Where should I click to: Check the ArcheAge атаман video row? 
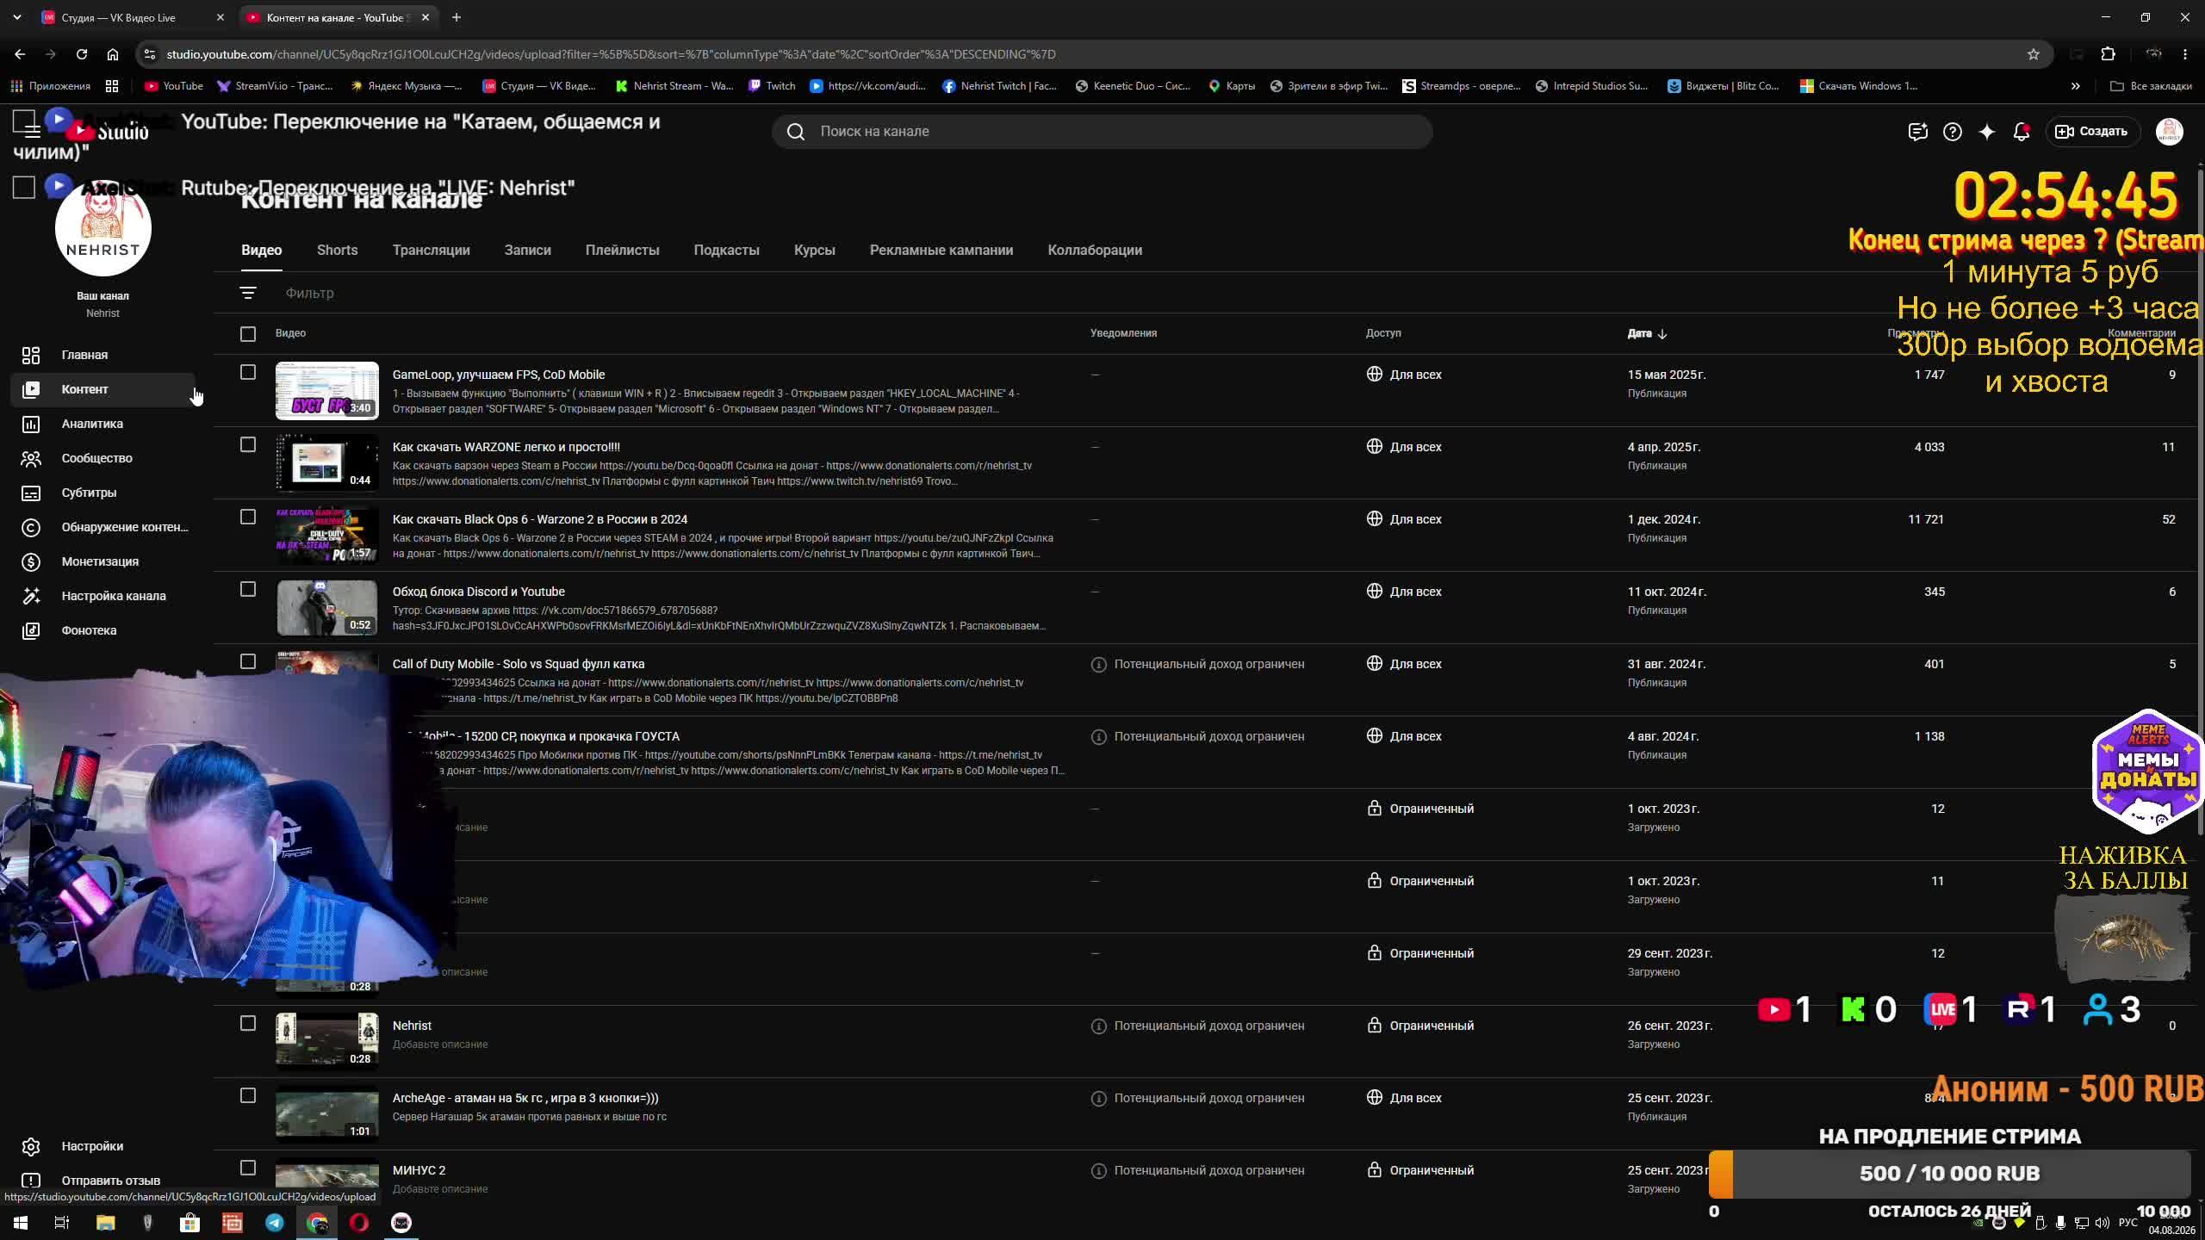coord(248,1096)
